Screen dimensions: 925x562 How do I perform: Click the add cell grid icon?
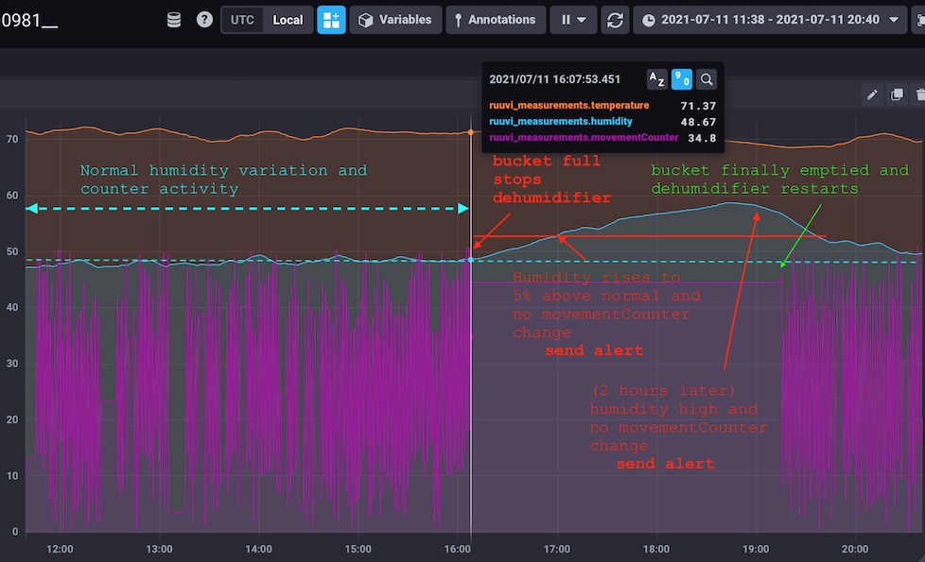[x=332, y=20]
